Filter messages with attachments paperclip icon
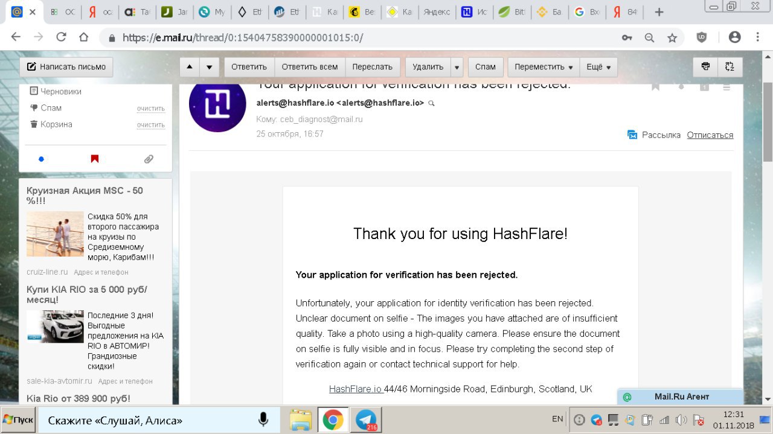Viewport: 773px width, 434px height. 149,159
